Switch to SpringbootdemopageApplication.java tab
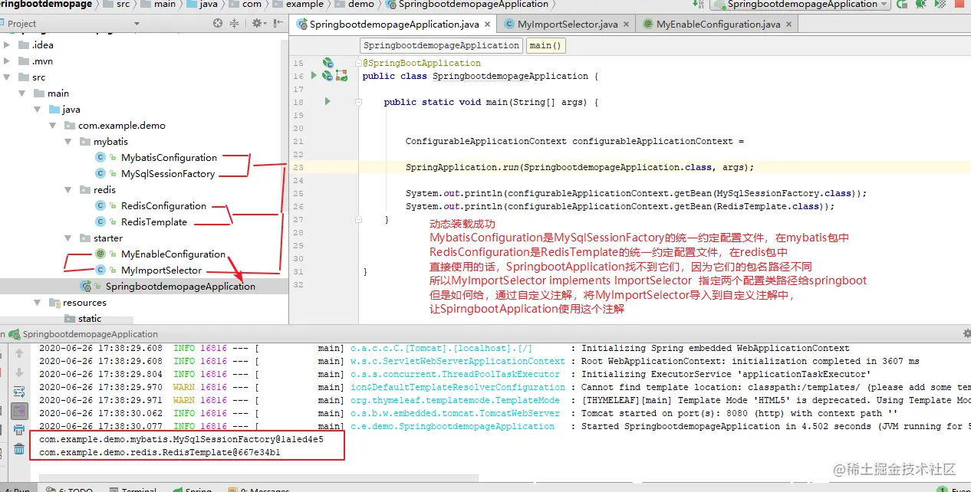The image size is (971, 492). (394, 25)
